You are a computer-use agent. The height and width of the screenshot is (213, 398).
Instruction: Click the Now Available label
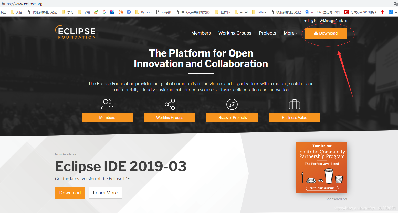(66, 154)
